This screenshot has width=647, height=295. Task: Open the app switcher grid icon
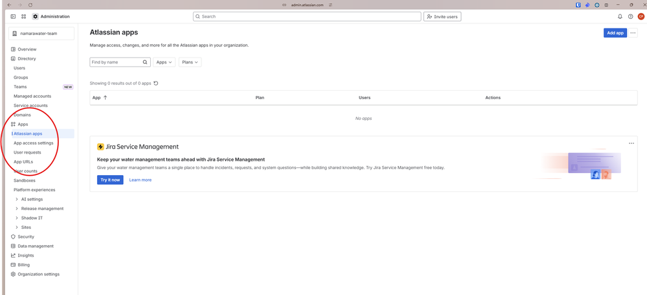pos(23,16)
